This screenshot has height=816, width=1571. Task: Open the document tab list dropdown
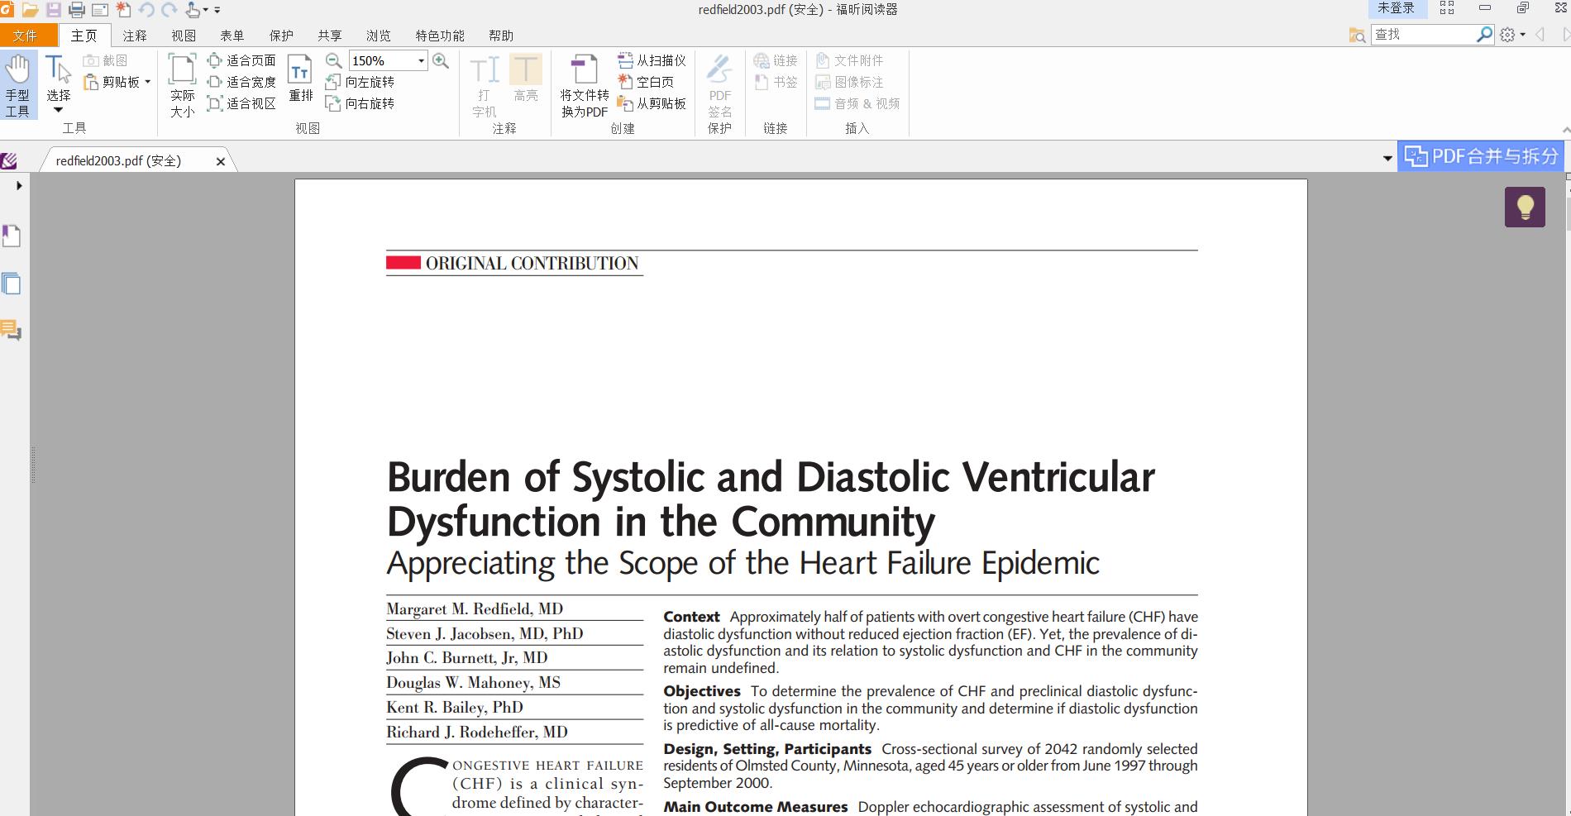1387,158
